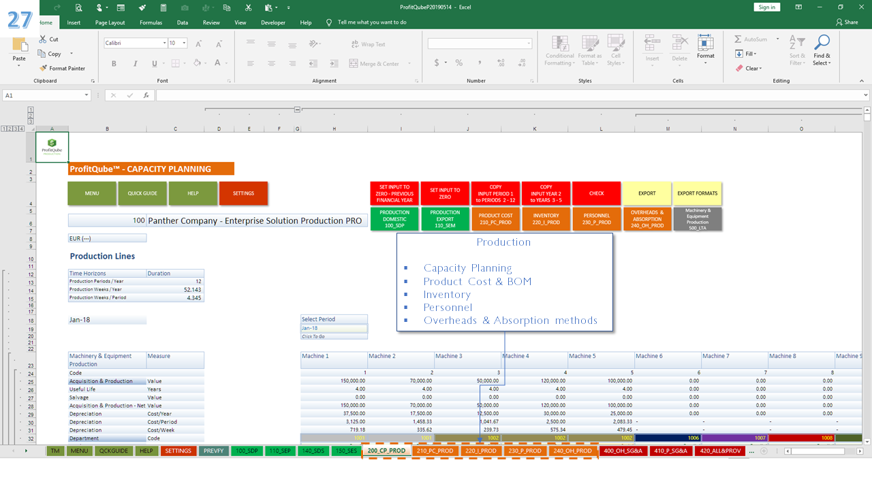Switch to the 210_PC_PROD sheet tab

(x=435, y=451)
